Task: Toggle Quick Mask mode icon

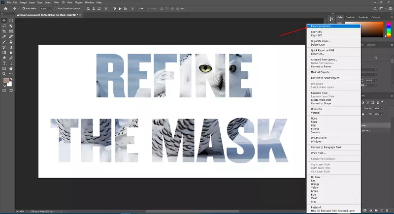Action: point(4,91)
